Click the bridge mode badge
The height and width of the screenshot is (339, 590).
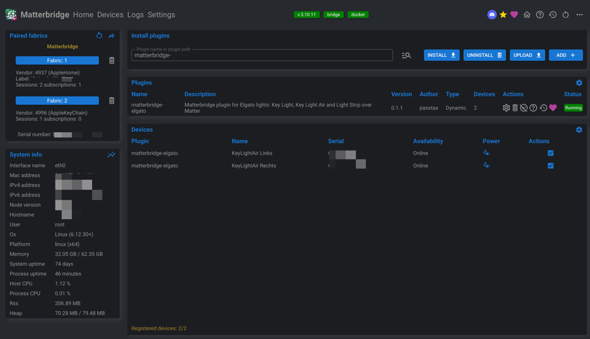pos(333,15)
